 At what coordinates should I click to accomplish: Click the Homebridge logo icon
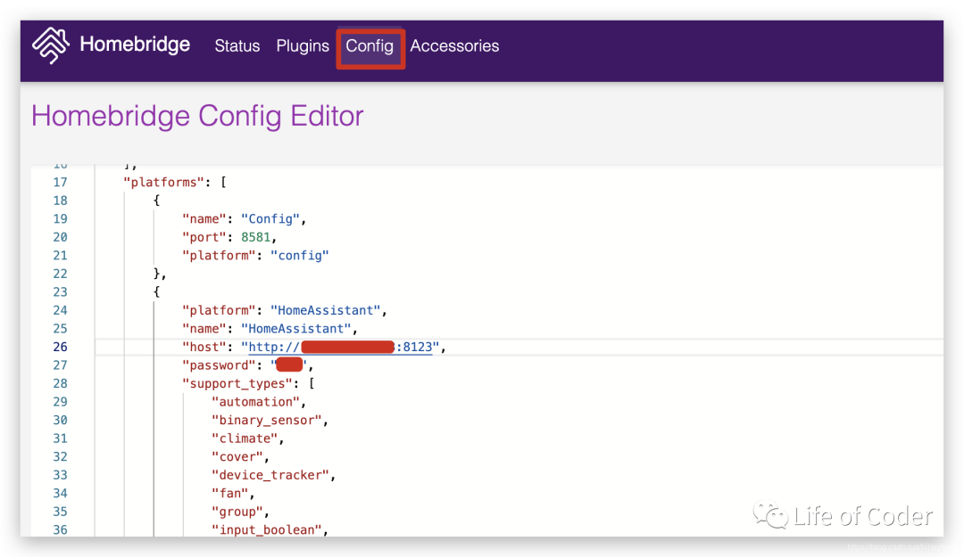click(x=50, y=45)
